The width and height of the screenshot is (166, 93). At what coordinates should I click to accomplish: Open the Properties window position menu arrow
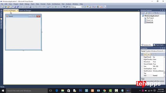pyautogui.click(x=161, y=48)
